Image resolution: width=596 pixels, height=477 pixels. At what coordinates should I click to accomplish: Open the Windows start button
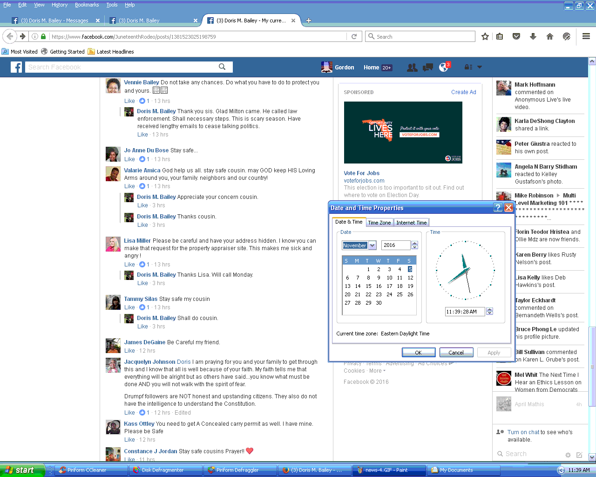(x=22, y=470)
